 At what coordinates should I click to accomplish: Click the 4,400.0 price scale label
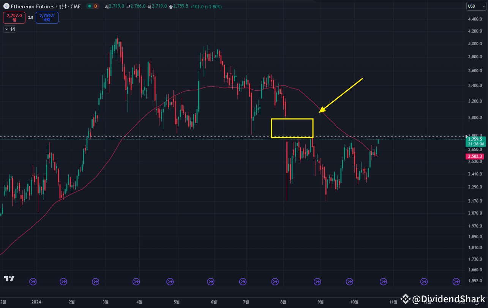tap(475, 19)
